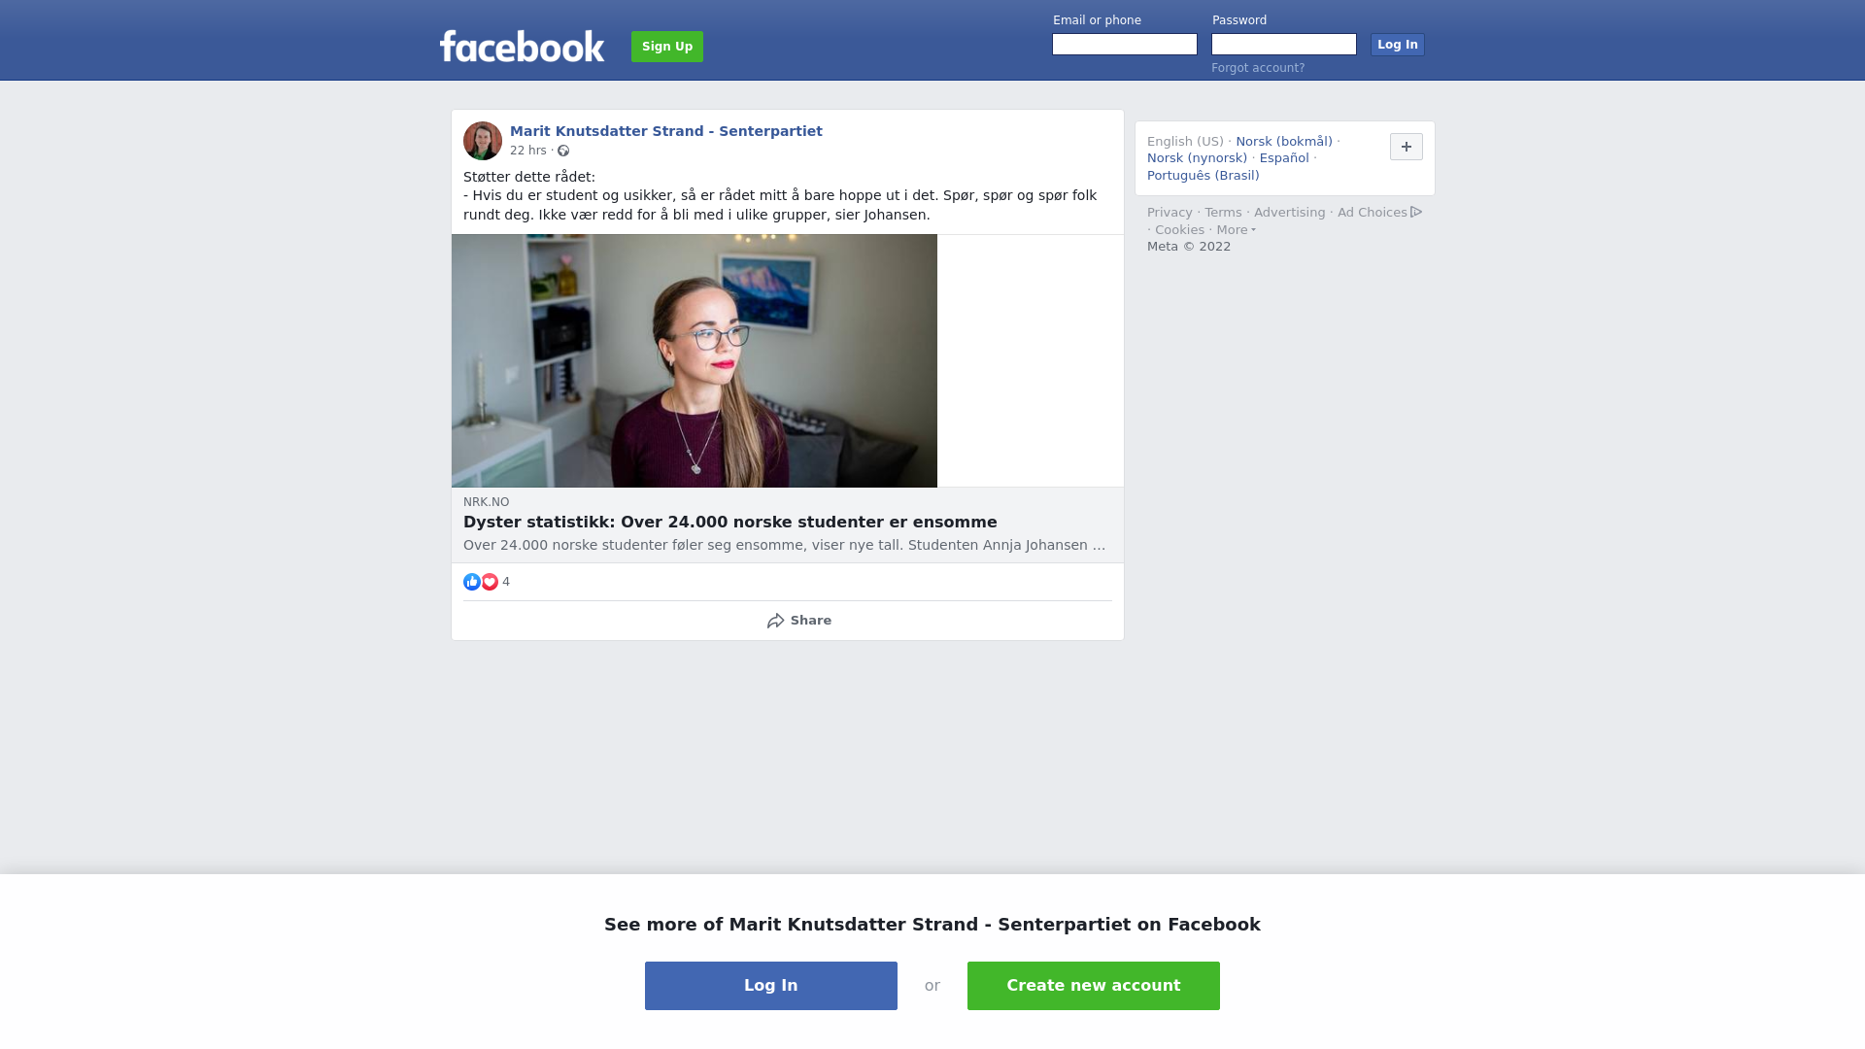Open the Dyster statistikk article headline
The image size is (1865, 1049).
click(730, 523)
